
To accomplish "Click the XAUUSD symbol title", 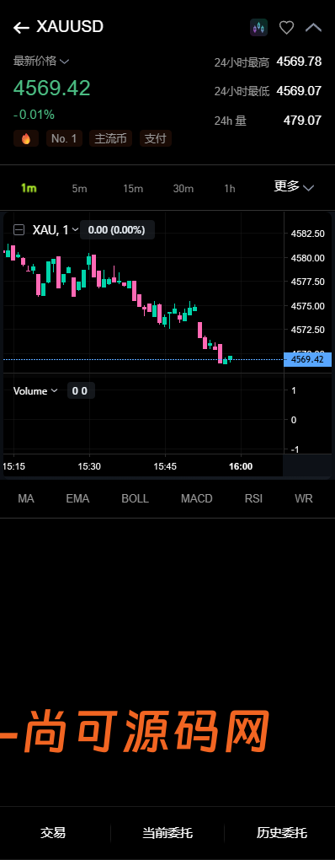I will pyautogui.click(x=70, y=27).
